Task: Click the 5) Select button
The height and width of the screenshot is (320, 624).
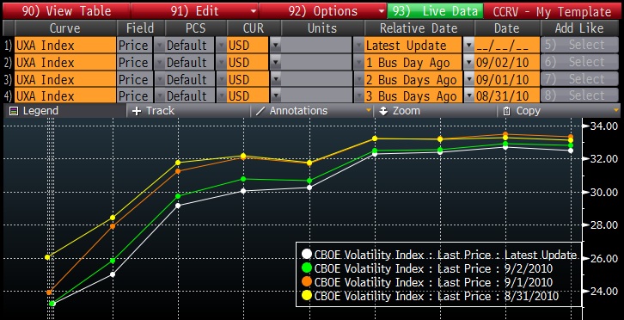Action: [x=579, y=45]
